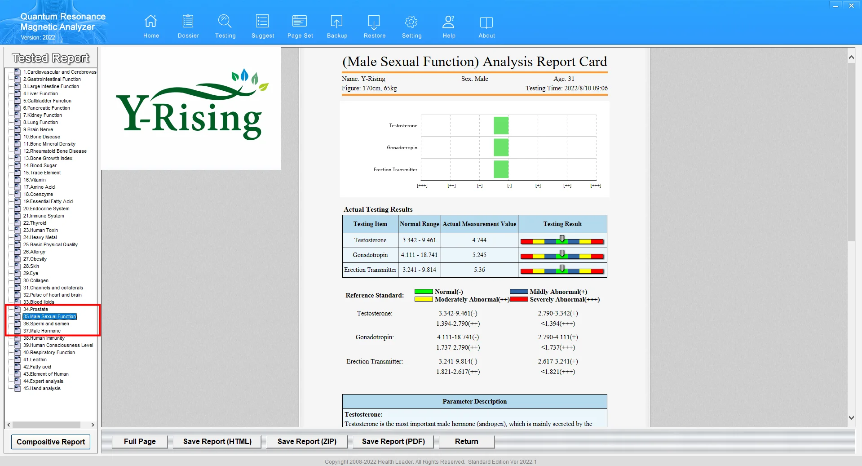The width and height of the screenshot is (862, 466).
Task: Click the report icon beside Coenzyme
Action: pos(18,194)
